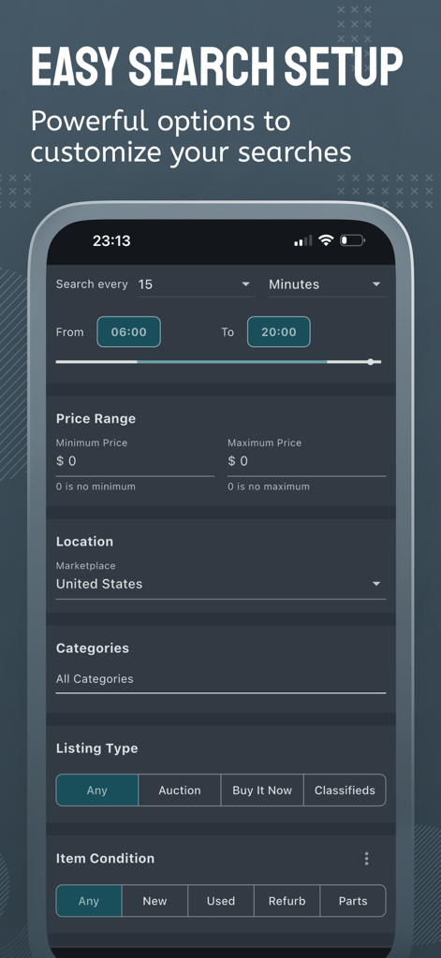
Task: Focus the Minimum Price field
Action: [x=135, y=461]
